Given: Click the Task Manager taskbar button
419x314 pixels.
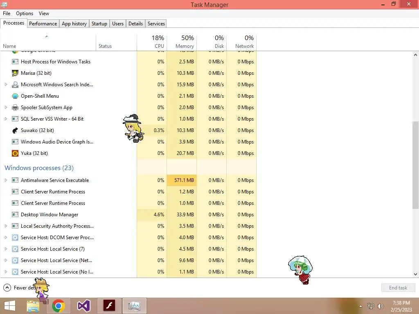Looking at the screenshot, I should [x=134, y=306].
